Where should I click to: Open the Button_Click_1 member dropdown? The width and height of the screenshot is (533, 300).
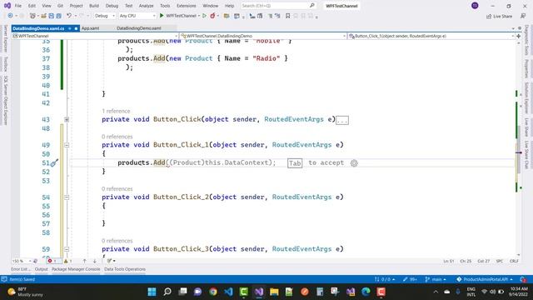[431, 36]
